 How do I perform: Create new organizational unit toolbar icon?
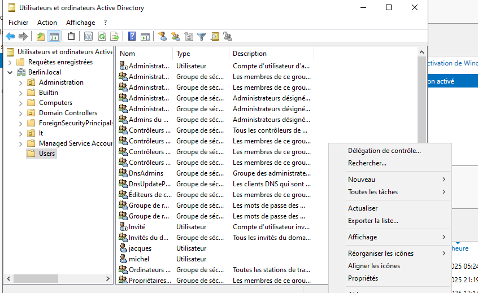[x=189, y=37]
